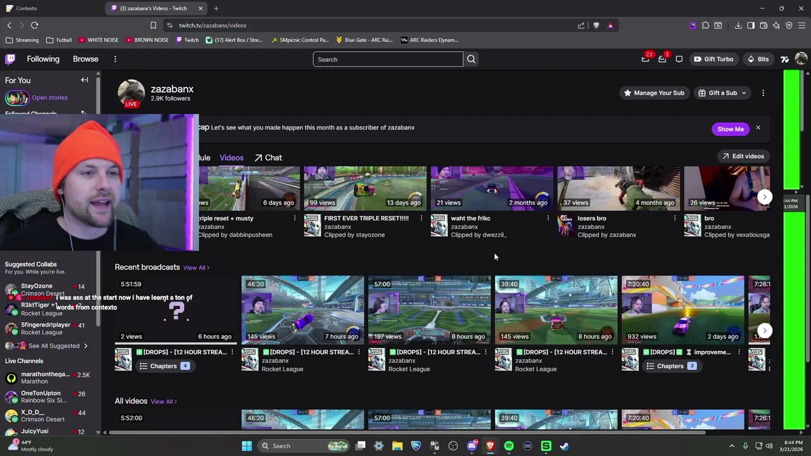Open the Brave Wallet icon

pyautogui.click(x=763, y=25)
